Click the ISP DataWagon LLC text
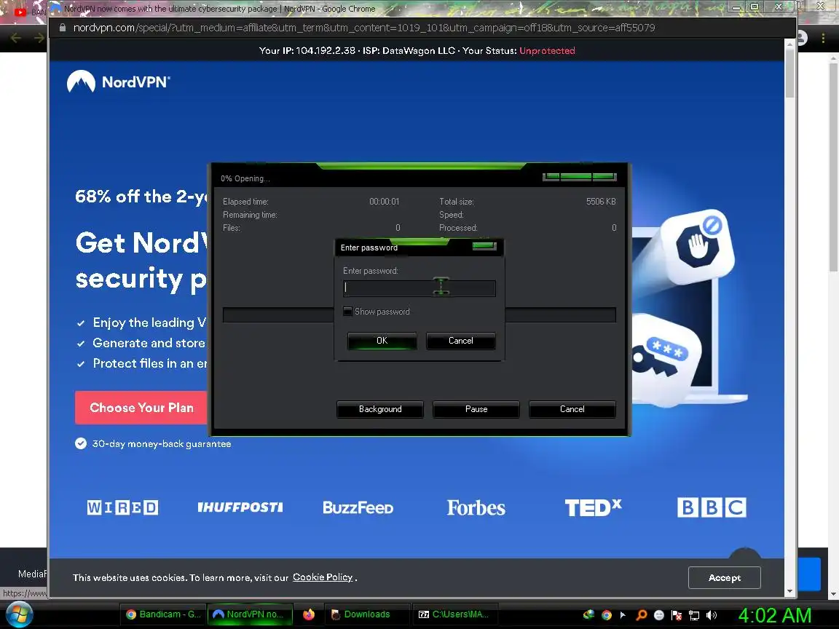Viewport: 839px width, 629px height. point(409,51)
